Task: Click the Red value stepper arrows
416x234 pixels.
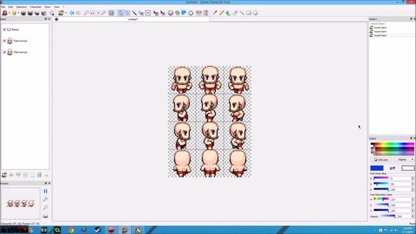Action: pyautogui.click(x=413, y=178)
